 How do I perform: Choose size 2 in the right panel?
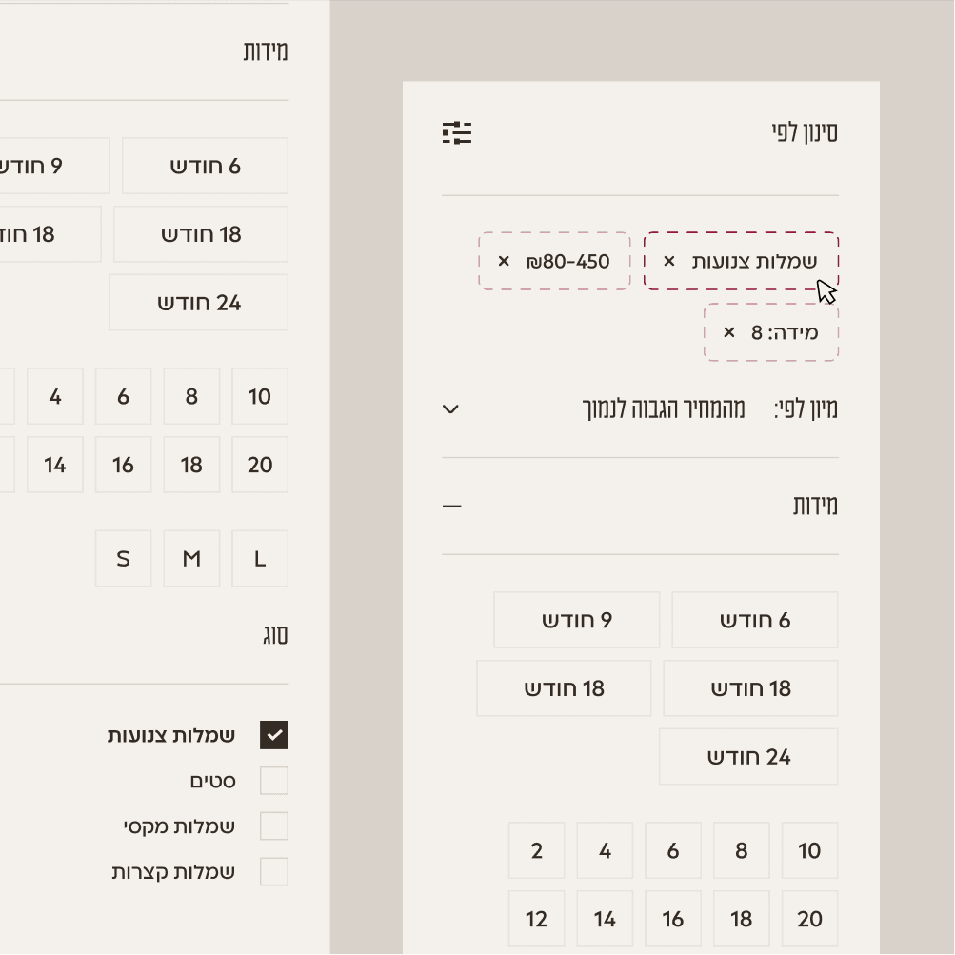pos(536,850)
